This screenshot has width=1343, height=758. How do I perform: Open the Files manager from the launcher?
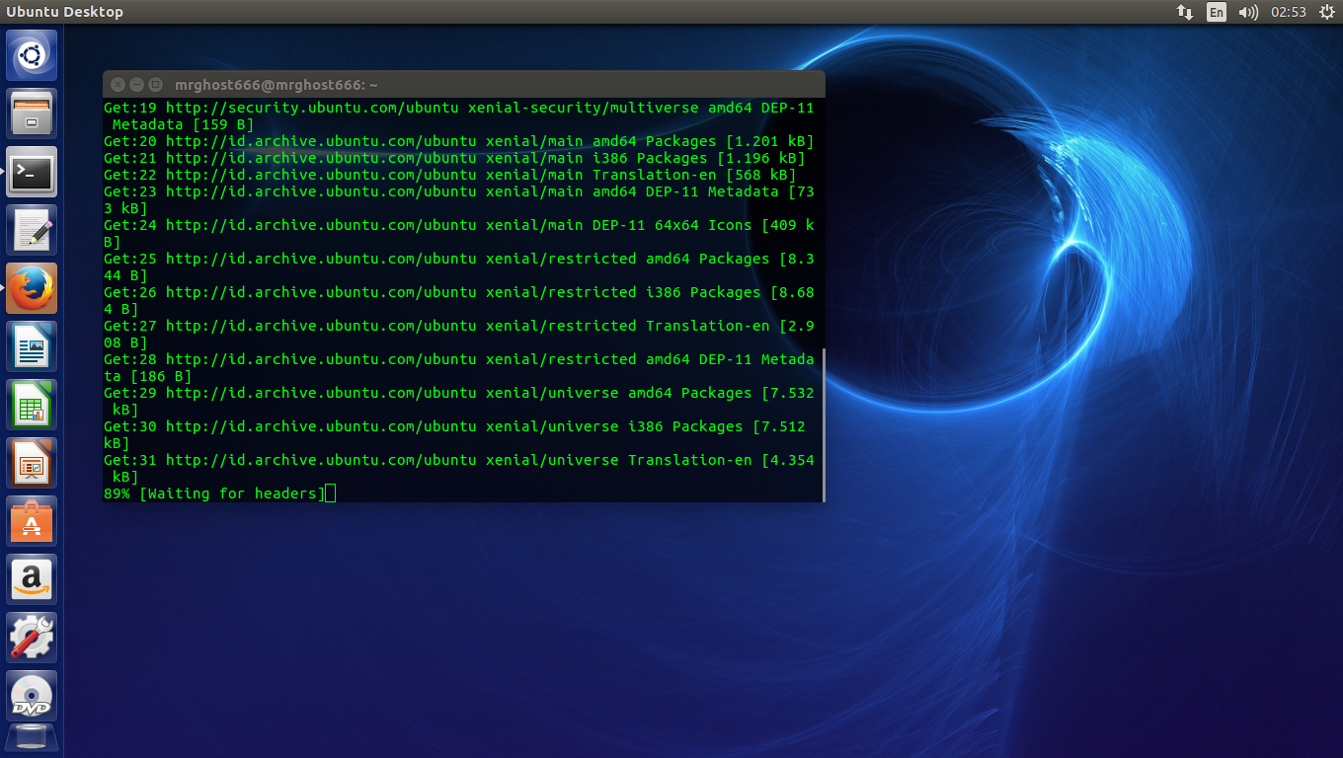[32, 114]
